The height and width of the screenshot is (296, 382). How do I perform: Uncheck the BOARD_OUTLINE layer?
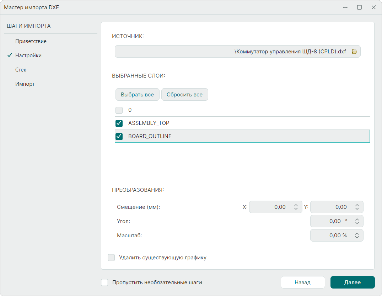pos(119,136)
